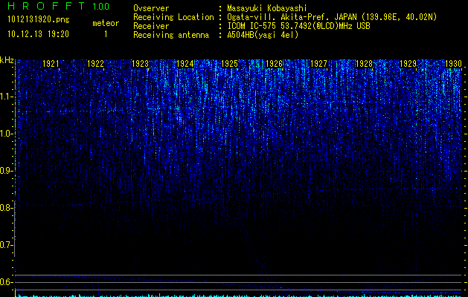
Task: Select receiver text ICOM IC-575 53.7492 MHz USB
Action: point(298,26)
